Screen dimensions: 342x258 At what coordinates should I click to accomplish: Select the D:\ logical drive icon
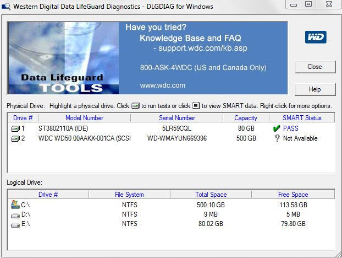click(15, 216)
